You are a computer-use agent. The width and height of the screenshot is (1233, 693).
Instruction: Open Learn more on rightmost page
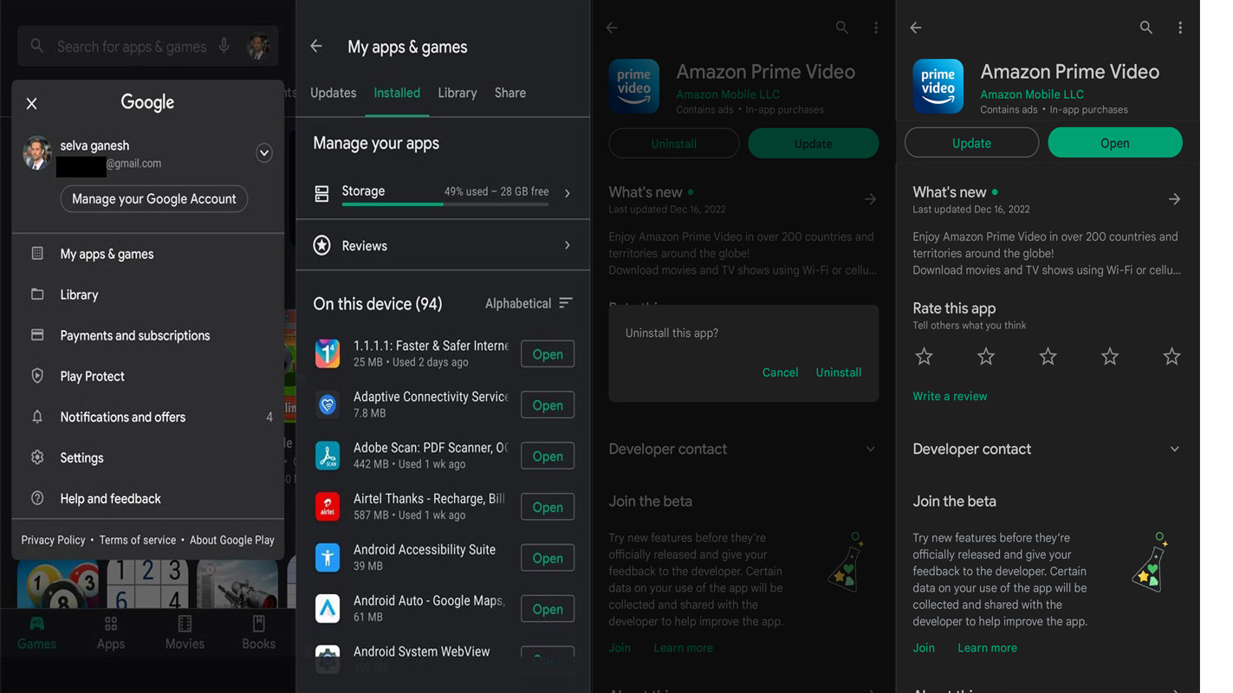987,648
